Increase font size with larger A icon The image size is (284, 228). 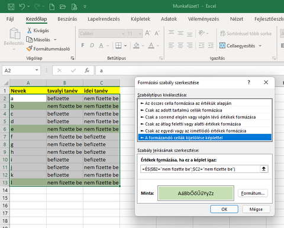(148, 33)
